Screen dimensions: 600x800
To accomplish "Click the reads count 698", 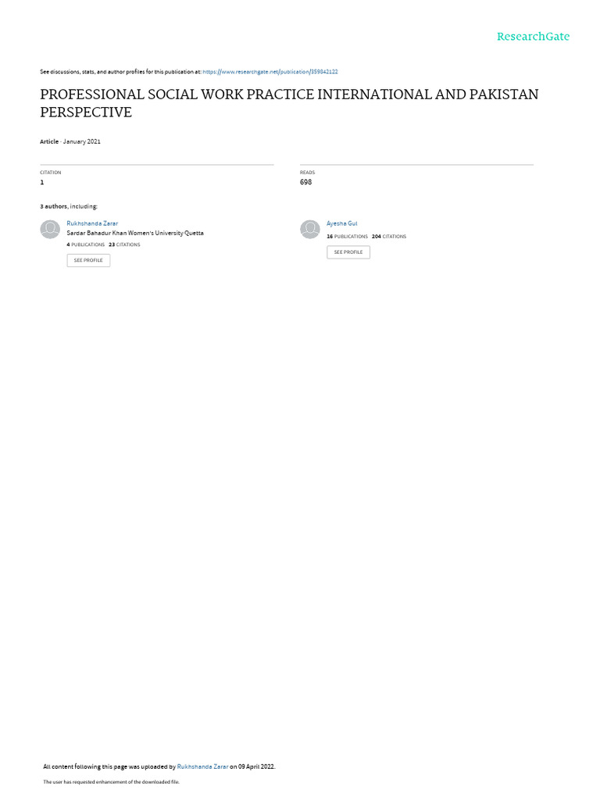I will pos(305,182).
